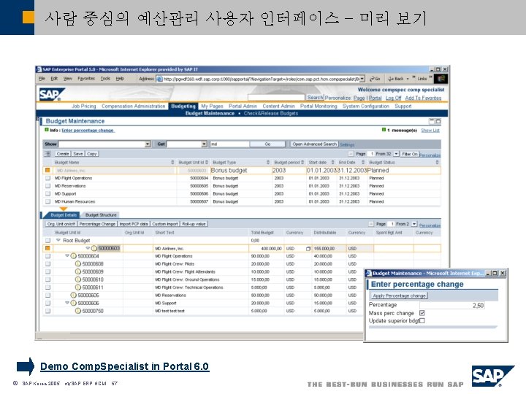
Task: Click the Percentage input field in popup
Action: [x=452, y=305]
